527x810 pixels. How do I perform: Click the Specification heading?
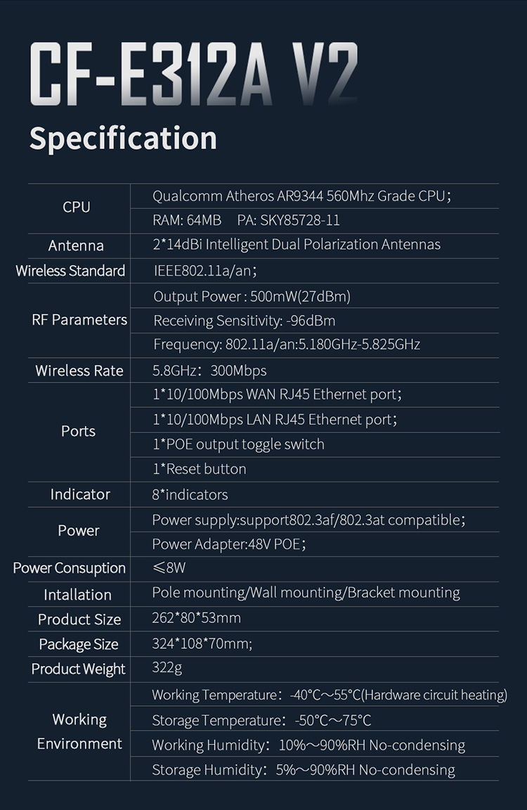tap(123, 139)
